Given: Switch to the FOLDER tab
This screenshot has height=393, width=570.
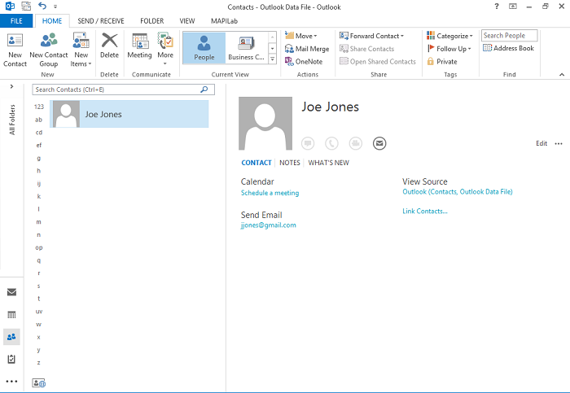Looking at the screenshot, I should tap(152, 20).
